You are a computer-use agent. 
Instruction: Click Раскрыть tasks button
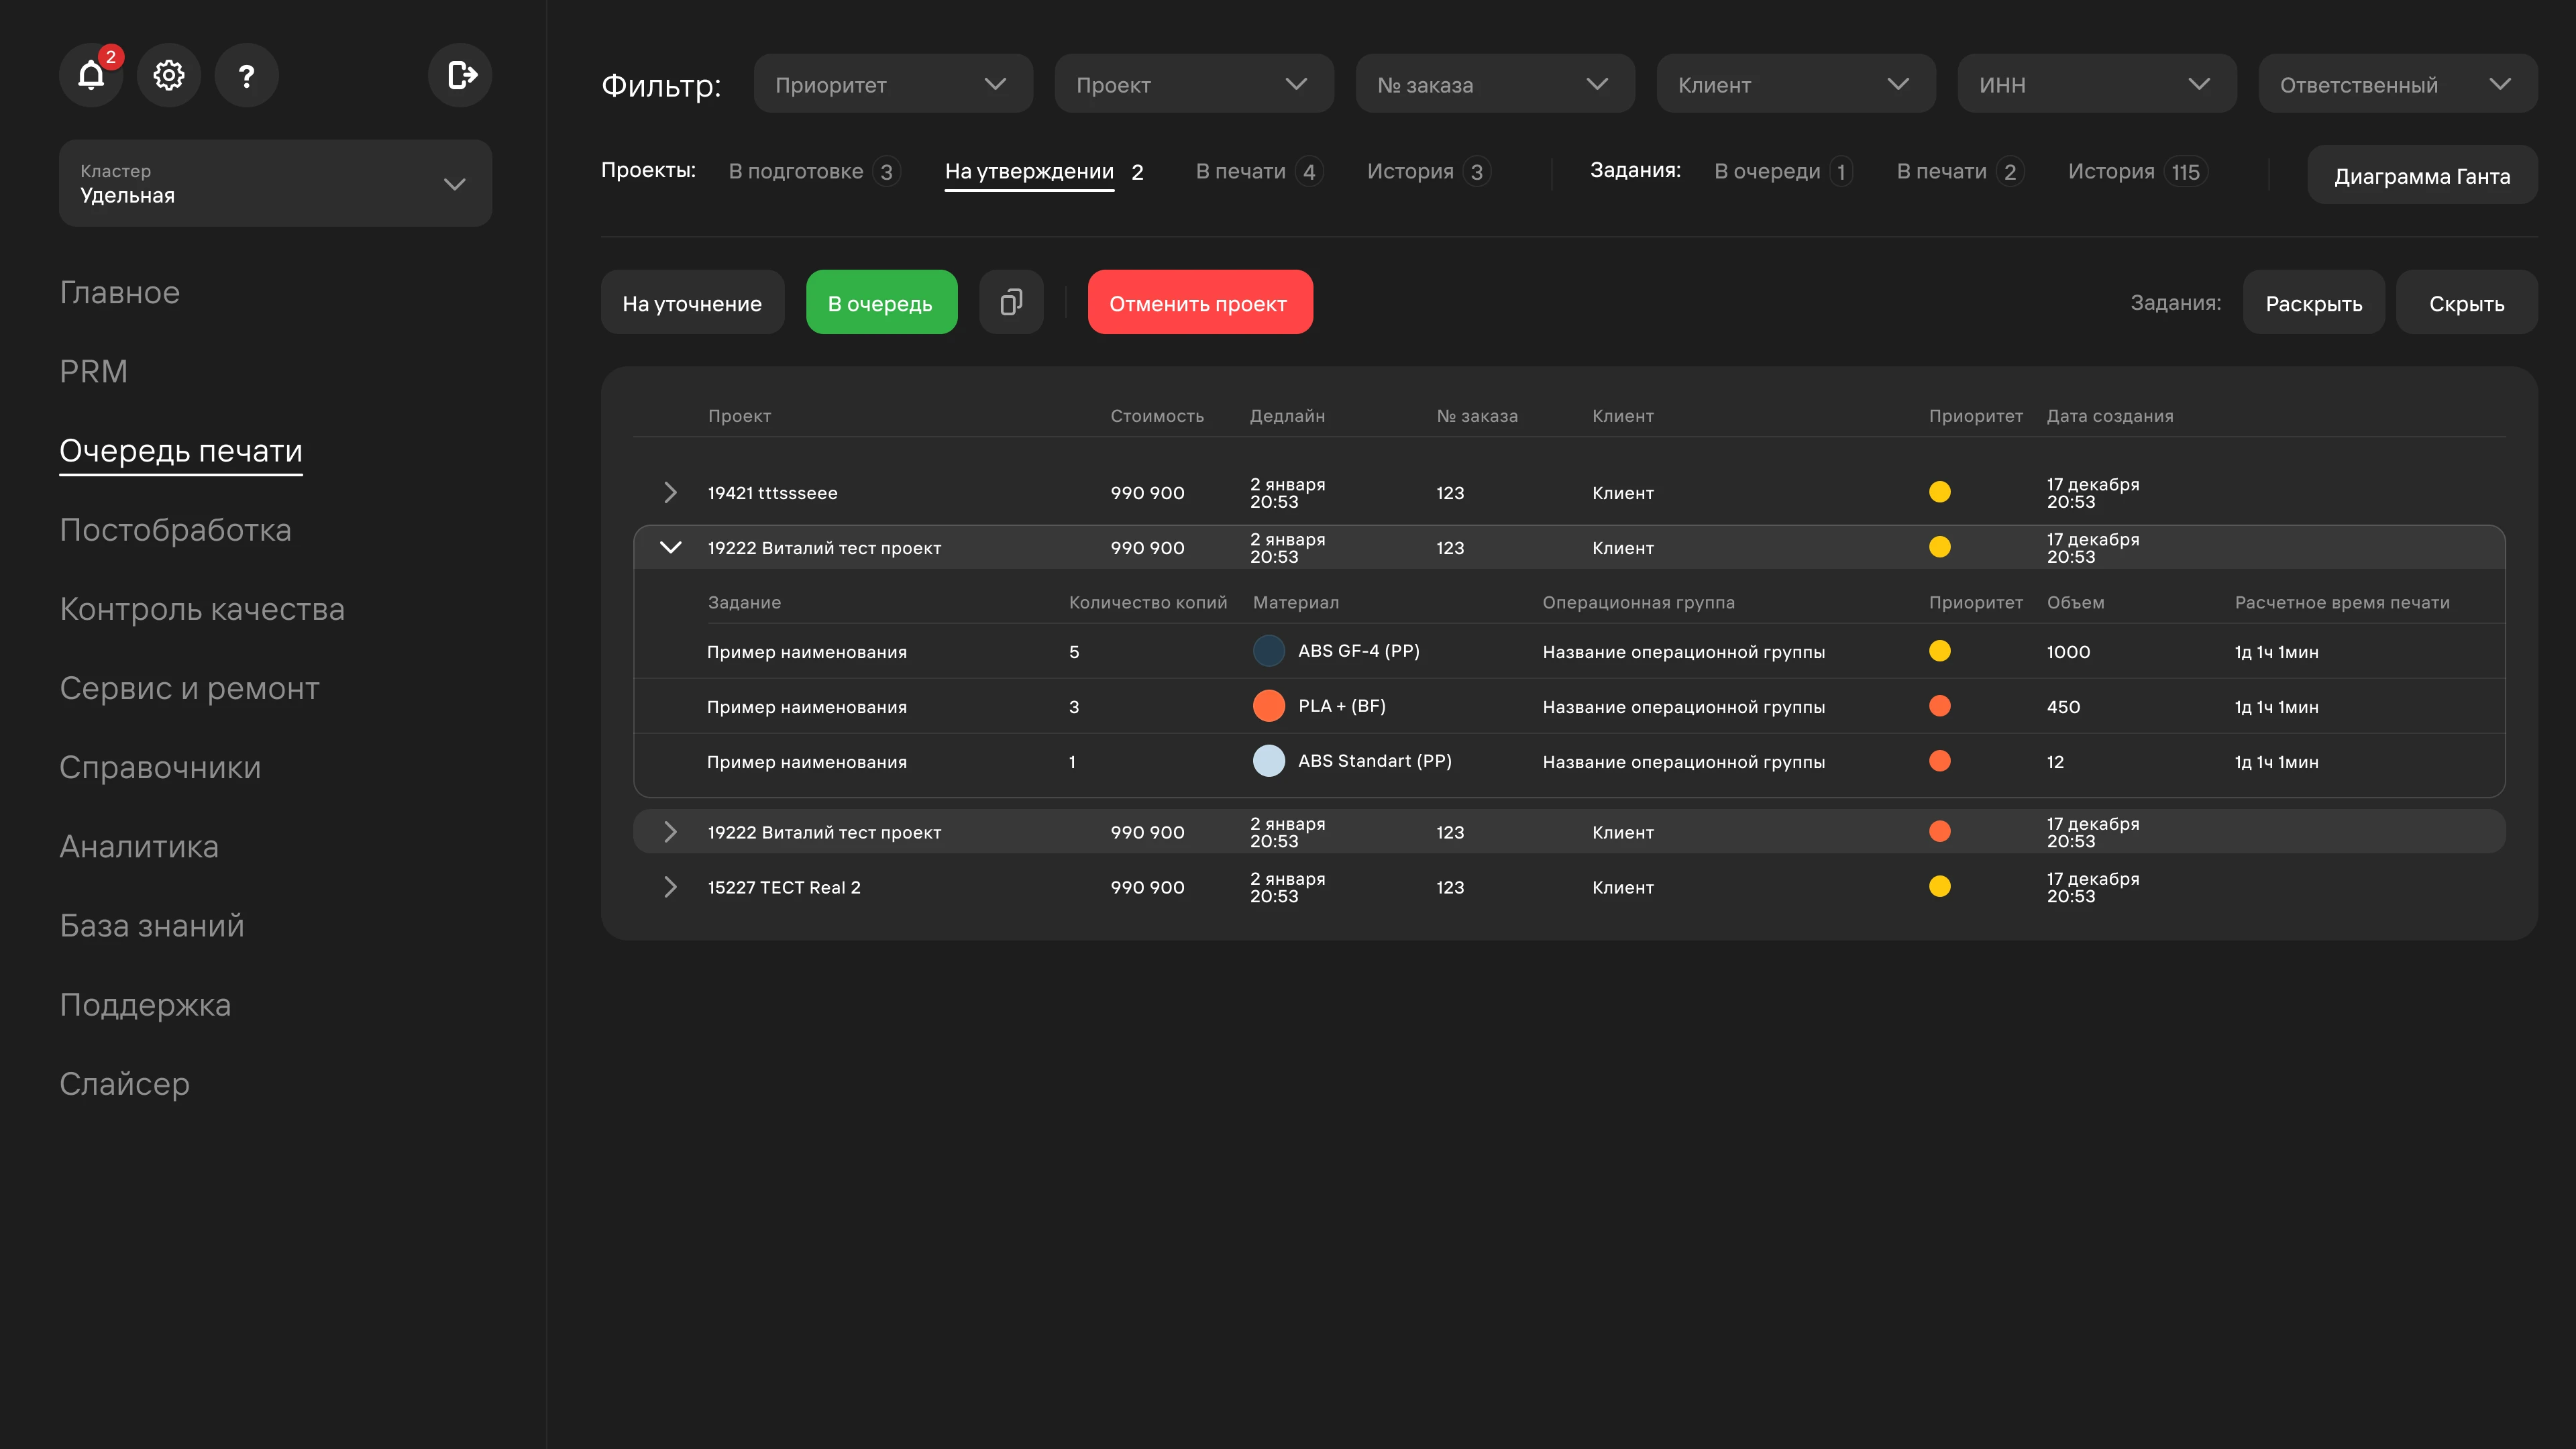click(2313, 302)
